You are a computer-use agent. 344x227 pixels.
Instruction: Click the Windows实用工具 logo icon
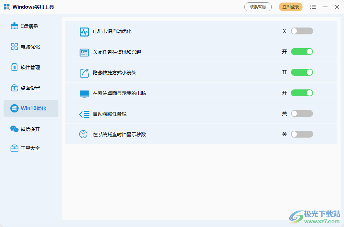pyautogui.click(x=7, y=7)
